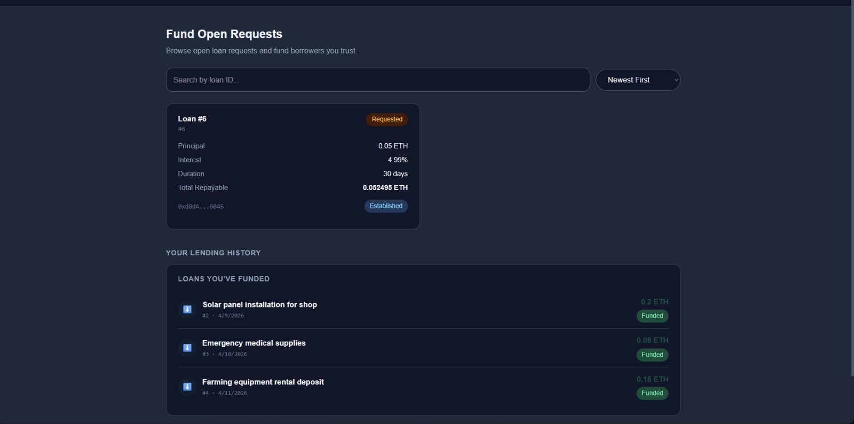Click the Requested status badge on Loan #6
This screenshot has height=424, width=854.
click(386, 119)
